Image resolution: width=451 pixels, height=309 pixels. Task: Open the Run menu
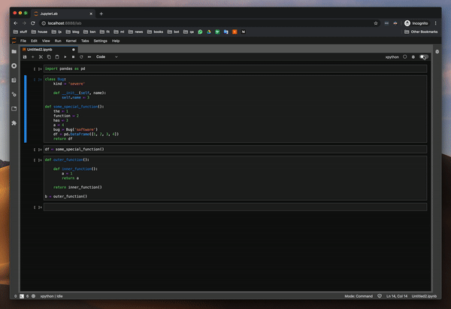point(58,41)
